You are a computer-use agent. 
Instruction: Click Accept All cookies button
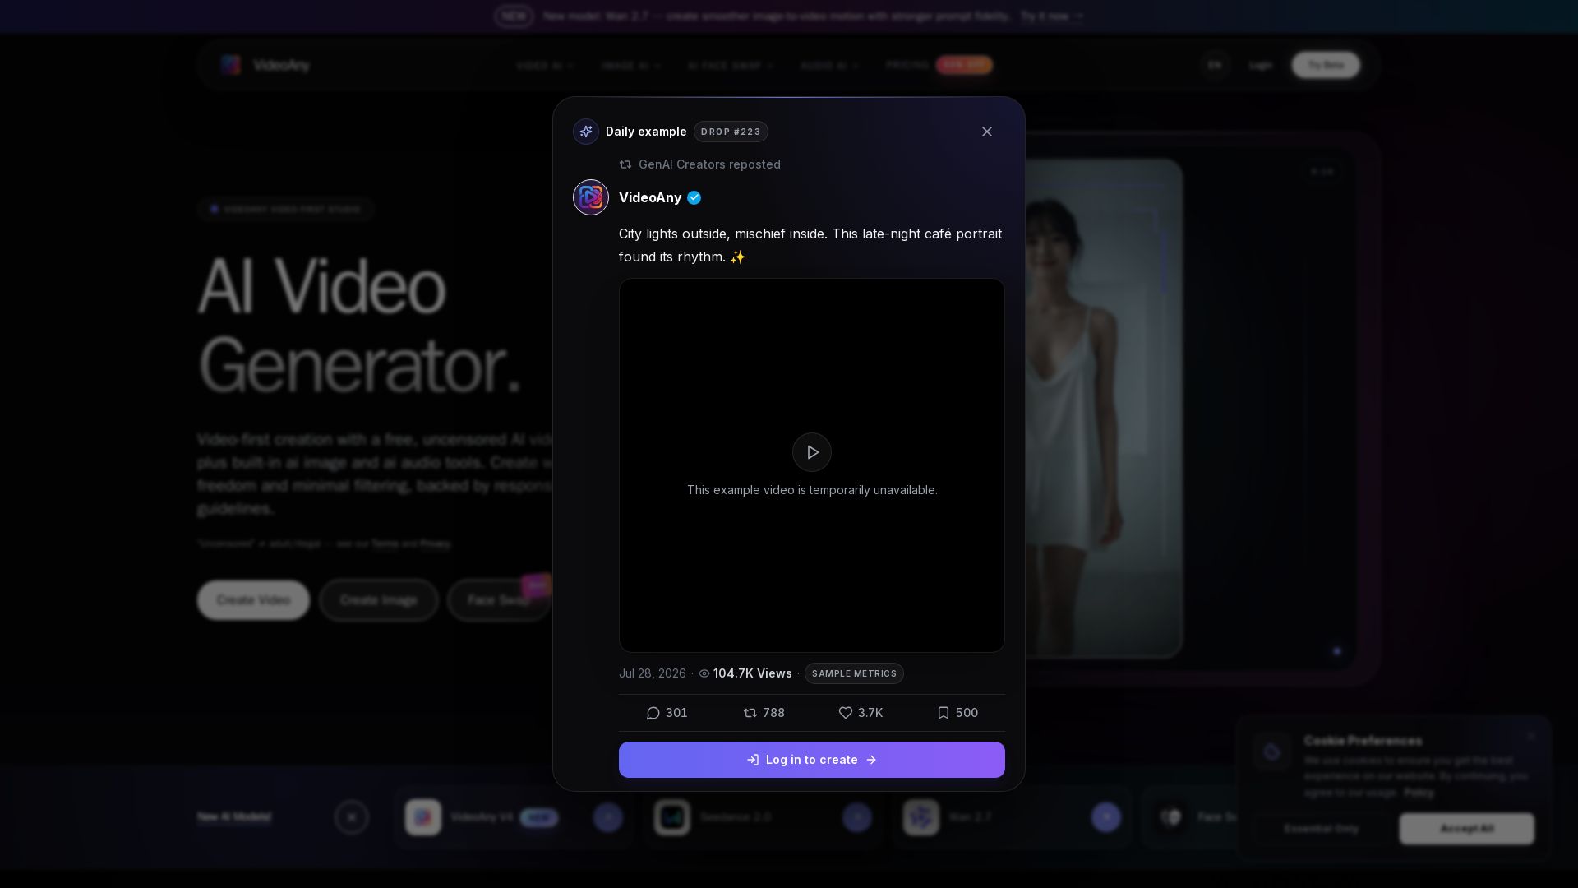click(x=1467, y=829)
